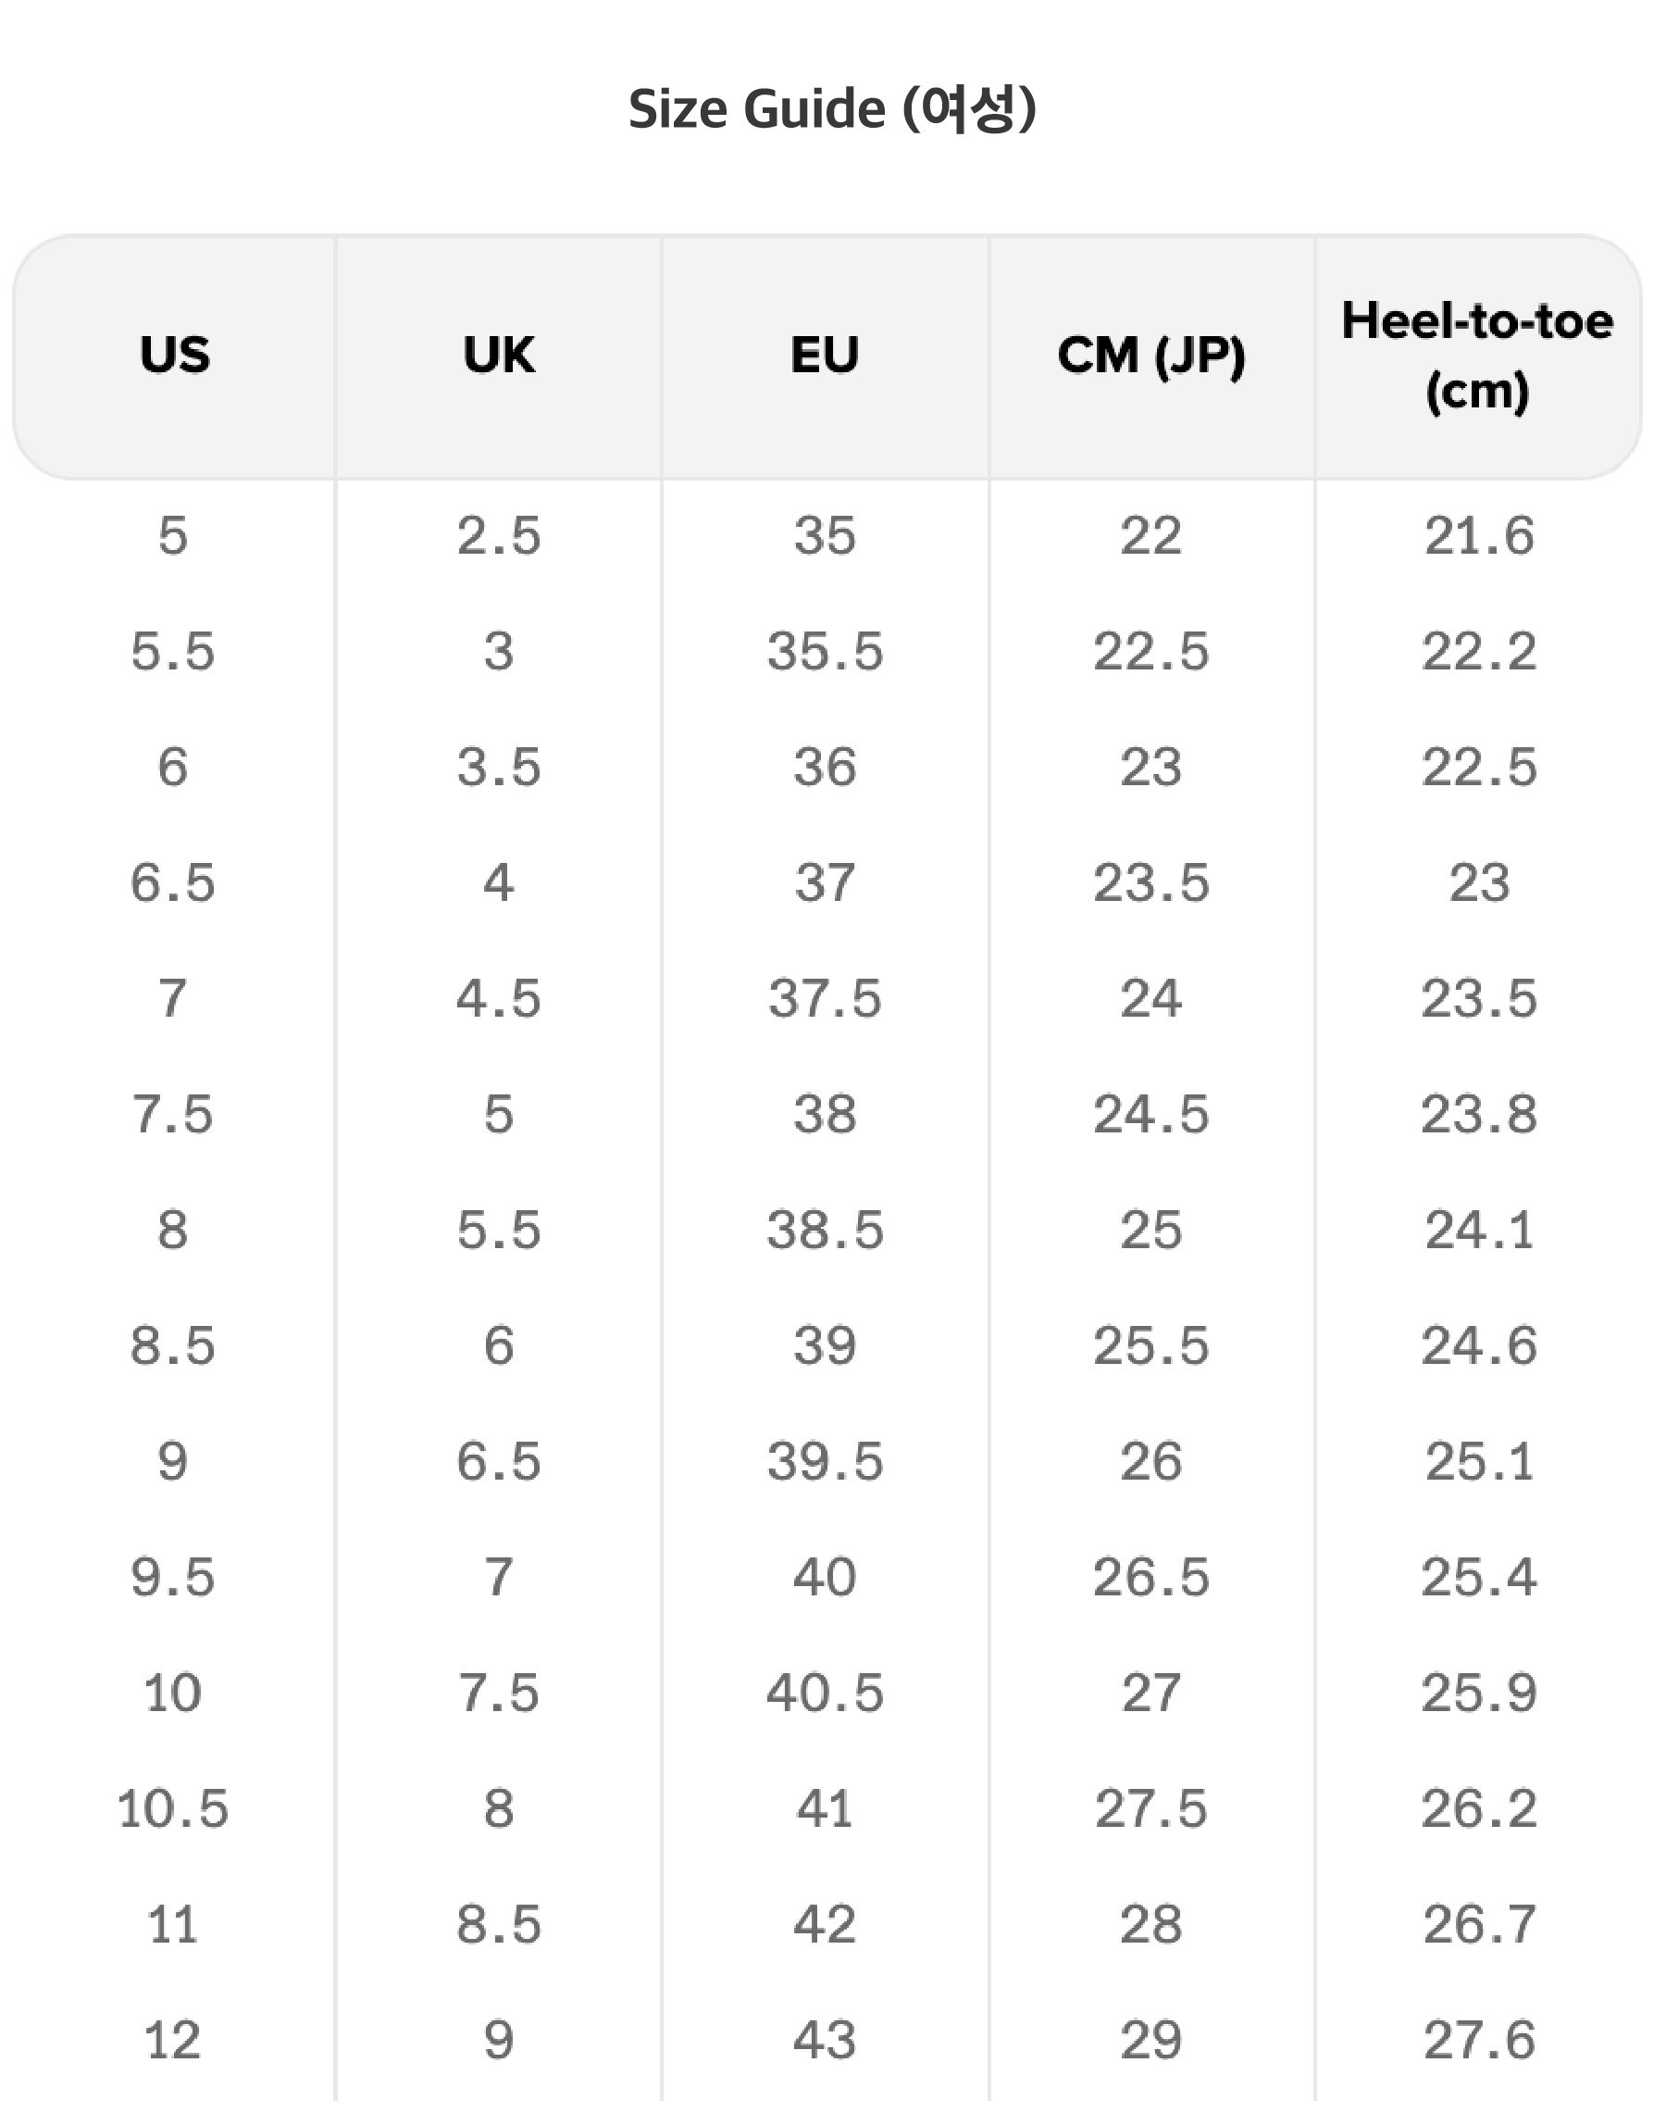Viewport: 1666px width, 2125px height.
Task: Click the Size Guide (여성) title
Action: pos(832,108)
